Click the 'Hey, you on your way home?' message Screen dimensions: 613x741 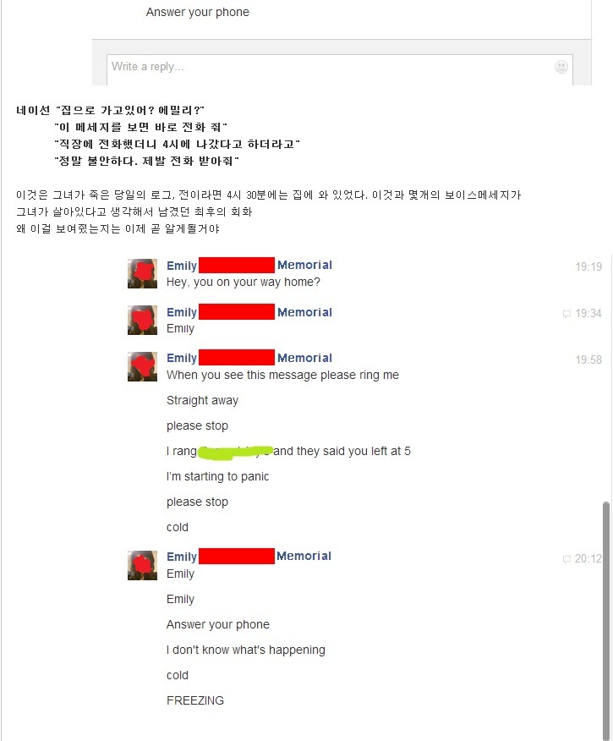point(244,283)
